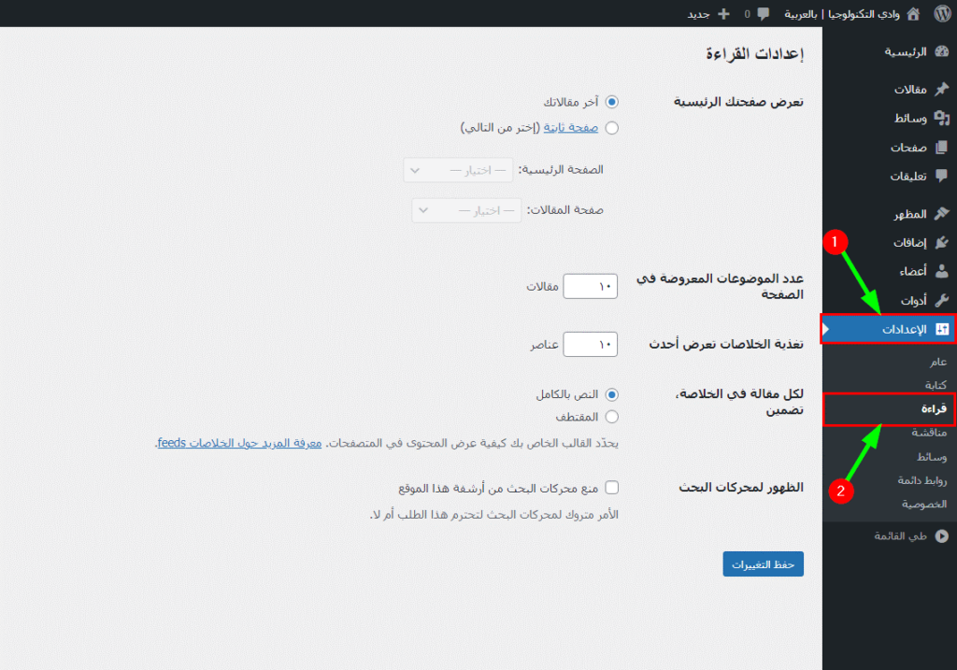Open the مناقشة settings submenu item
This screenshot has width=957, height=670.
point(929,433)
